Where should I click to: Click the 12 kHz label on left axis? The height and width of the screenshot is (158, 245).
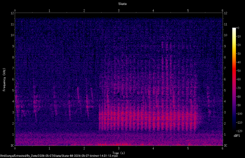pos(12,13)
